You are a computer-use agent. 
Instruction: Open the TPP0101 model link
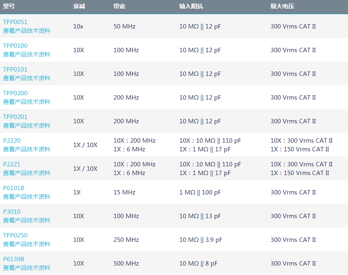click(x=15, y=70)
